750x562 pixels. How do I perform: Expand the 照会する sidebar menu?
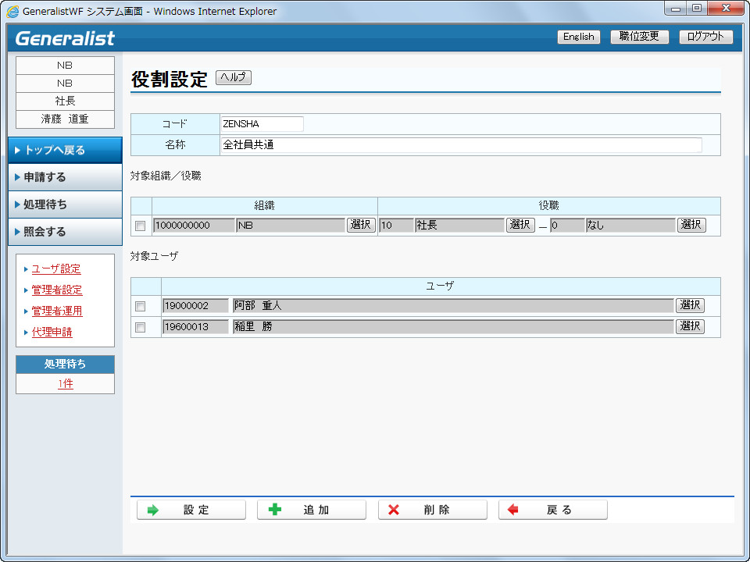tap(65, 232)
